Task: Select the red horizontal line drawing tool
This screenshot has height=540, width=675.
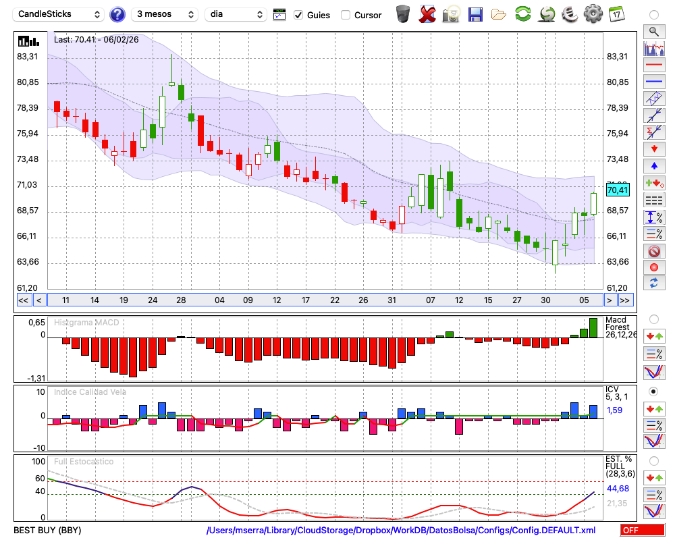Action: click(653, 65)
